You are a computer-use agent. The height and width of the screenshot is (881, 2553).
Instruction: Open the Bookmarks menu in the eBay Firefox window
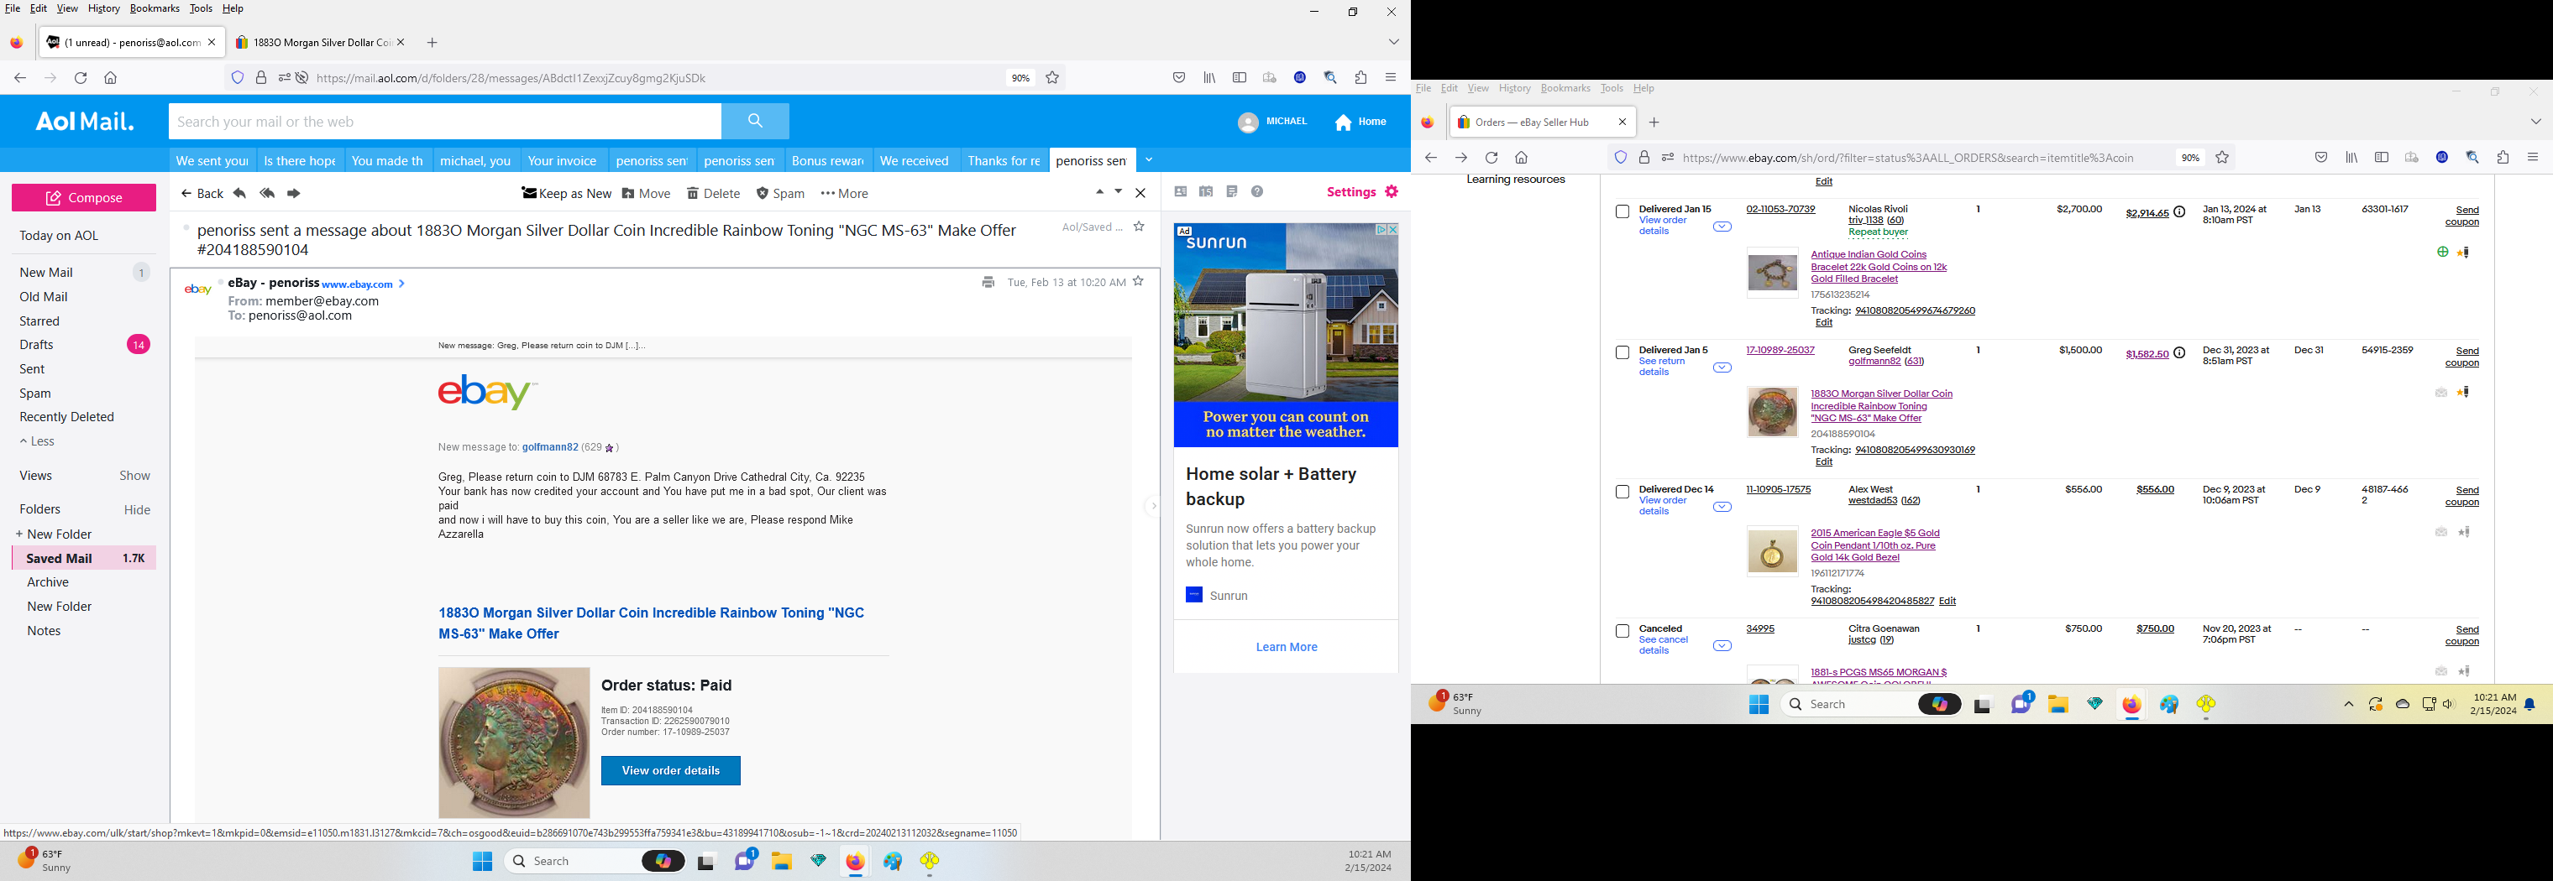[1565, 89]
